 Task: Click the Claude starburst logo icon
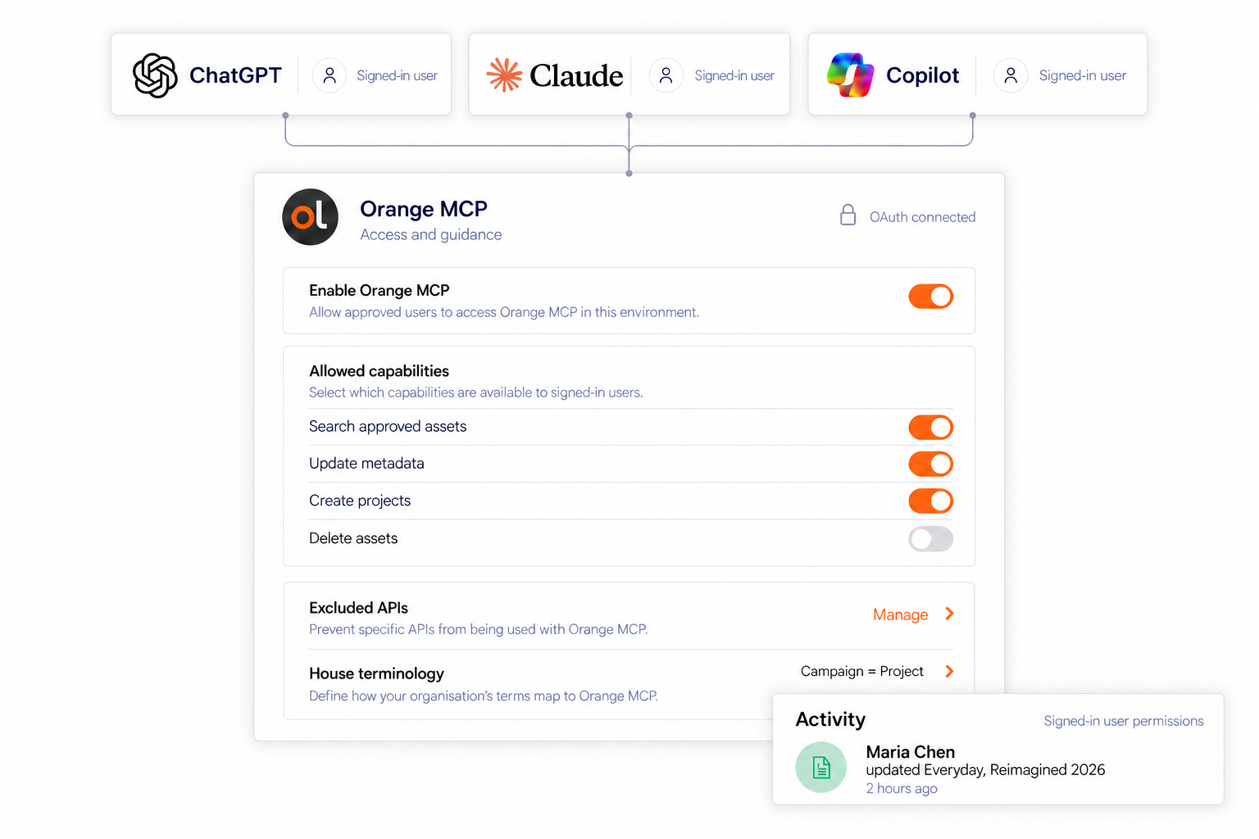[504, 75]
